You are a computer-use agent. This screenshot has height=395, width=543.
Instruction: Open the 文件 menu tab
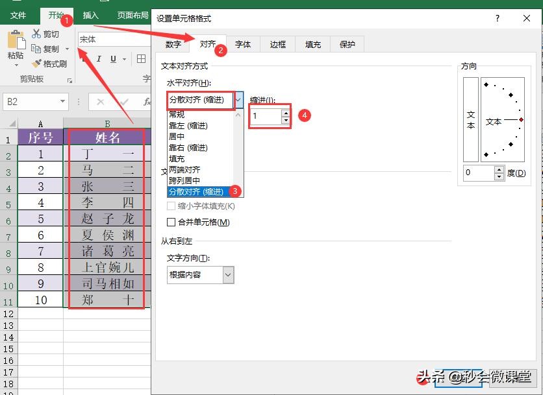tap(18, 15)
